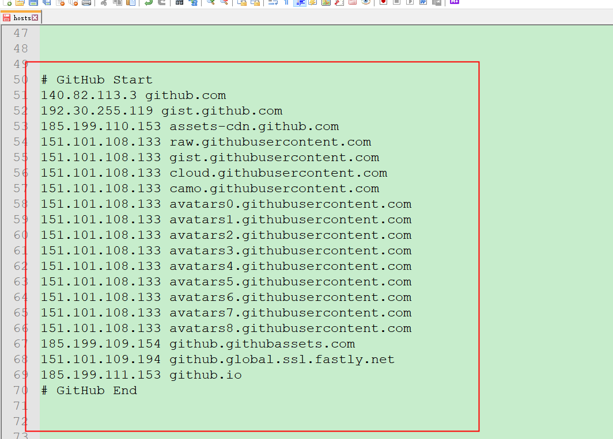Click the avatars8.githubusercontent.com line
This screenshot has height=439, width=613.
click(x=226, y=329)
